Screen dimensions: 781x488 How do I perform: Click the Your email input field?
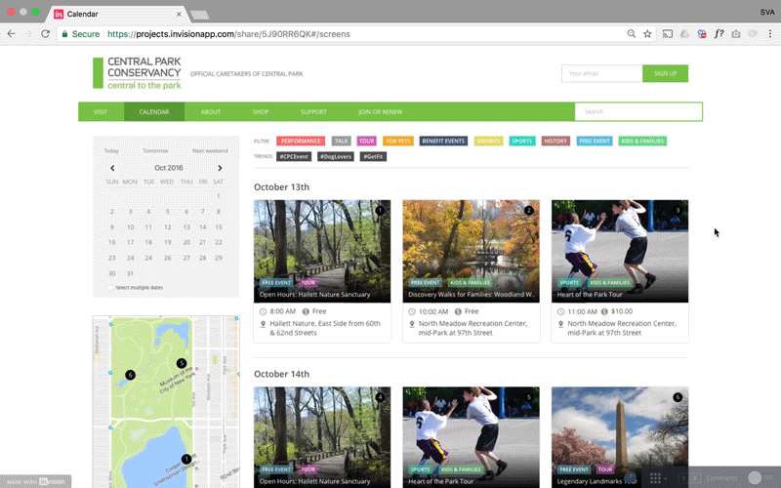pyautogui.click(x=601, y=74)
